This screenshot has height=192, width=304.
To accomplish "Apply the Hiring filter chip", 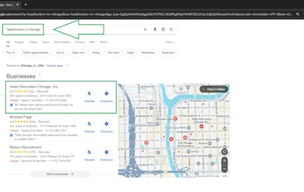I will pos(96,53).
